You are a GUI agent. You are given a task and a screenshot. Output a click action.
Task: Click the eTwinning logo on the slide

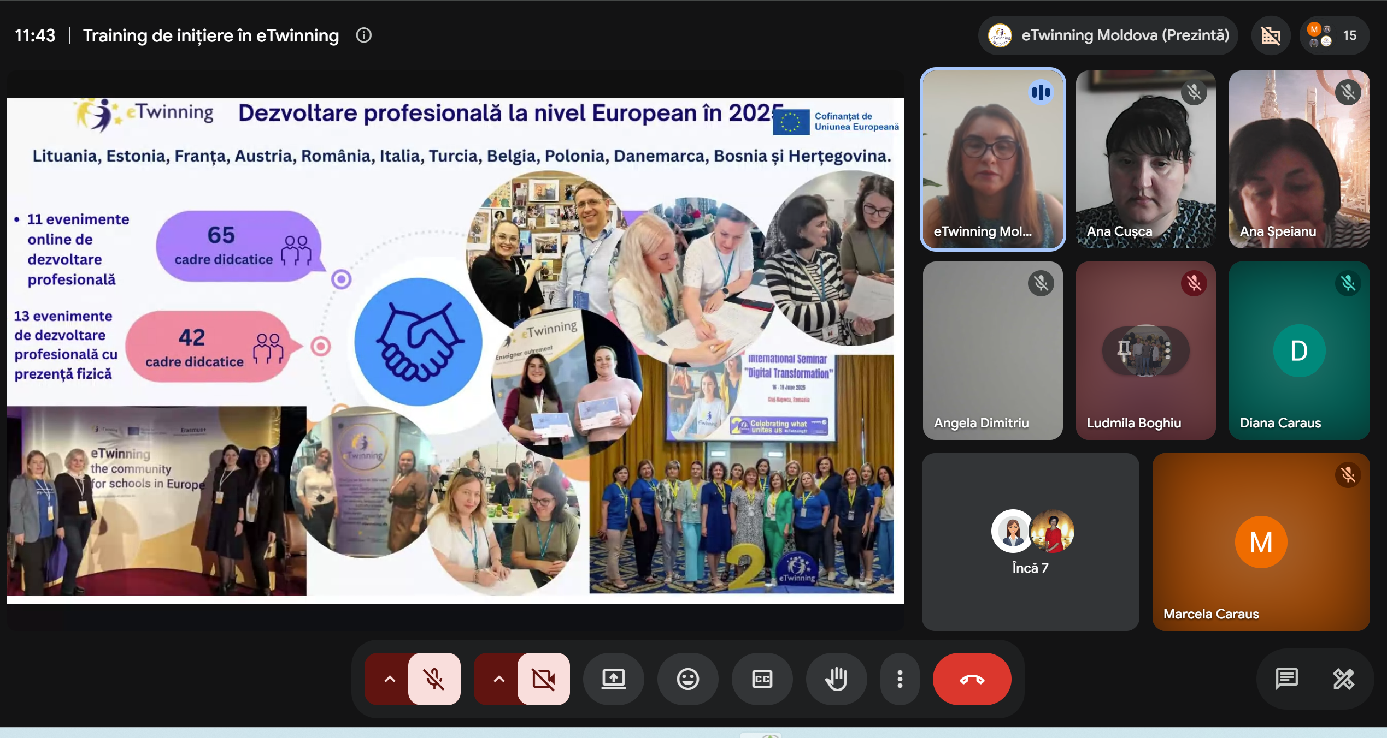144,114
